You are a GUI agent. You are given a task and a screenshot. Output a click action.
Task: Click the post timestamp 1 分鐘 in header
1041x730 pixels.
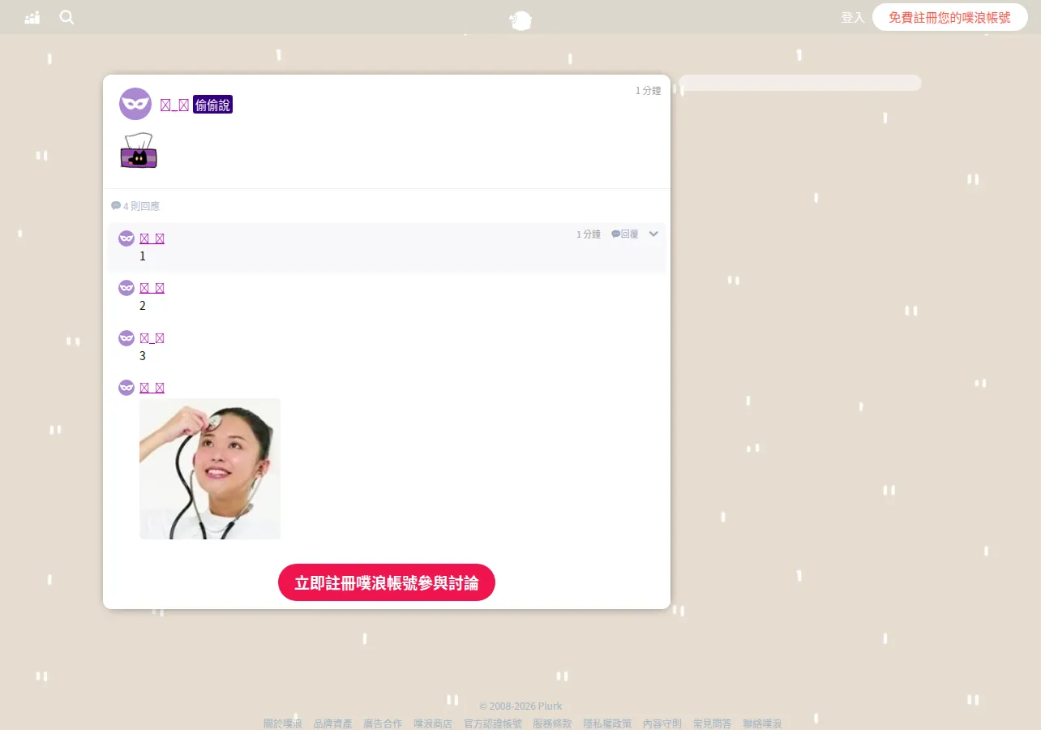[x=649, y=91]
